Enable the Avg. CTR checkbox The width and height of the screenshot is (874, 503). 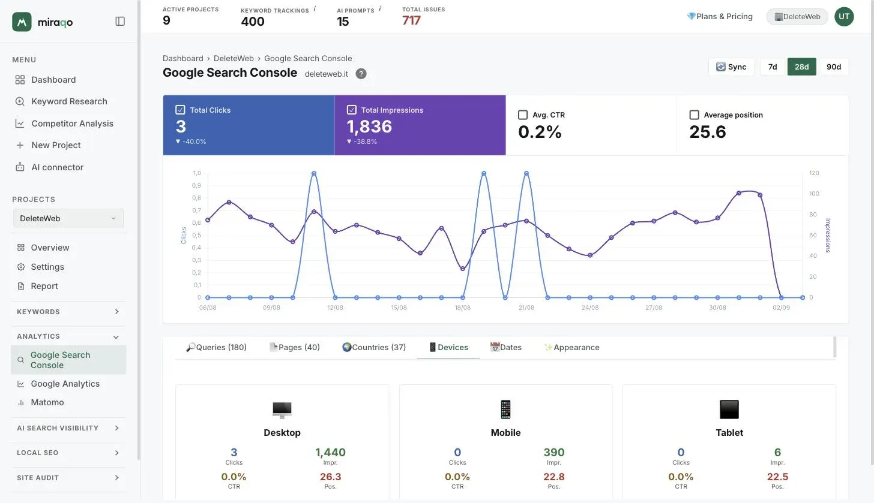(523, 115)
